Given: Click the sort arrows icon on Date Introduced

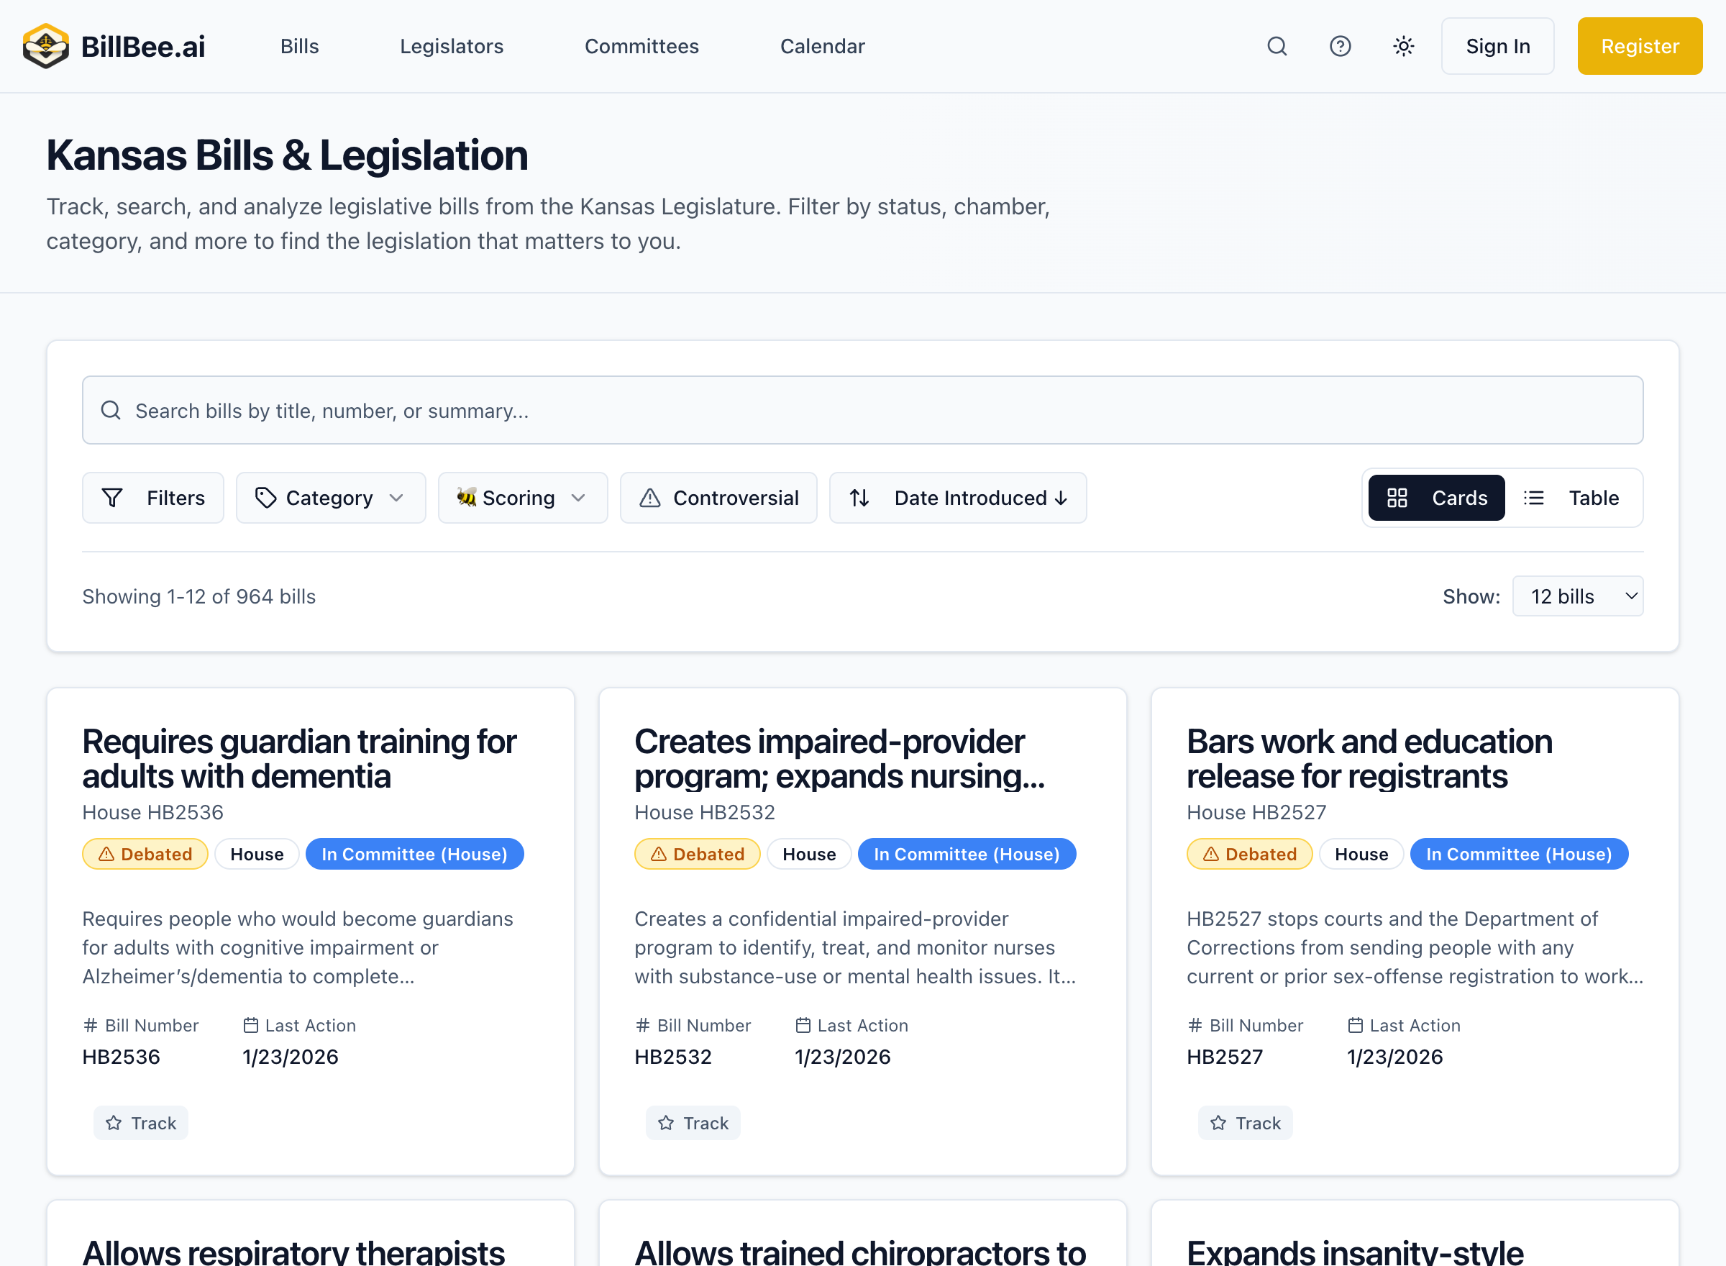Looking at the screenshot, I should click(860, 497).
